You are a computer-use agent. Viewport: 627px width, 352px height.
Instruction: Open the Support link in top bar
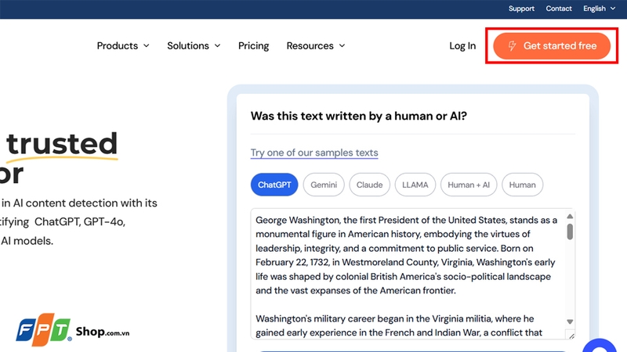click(521, 9)
